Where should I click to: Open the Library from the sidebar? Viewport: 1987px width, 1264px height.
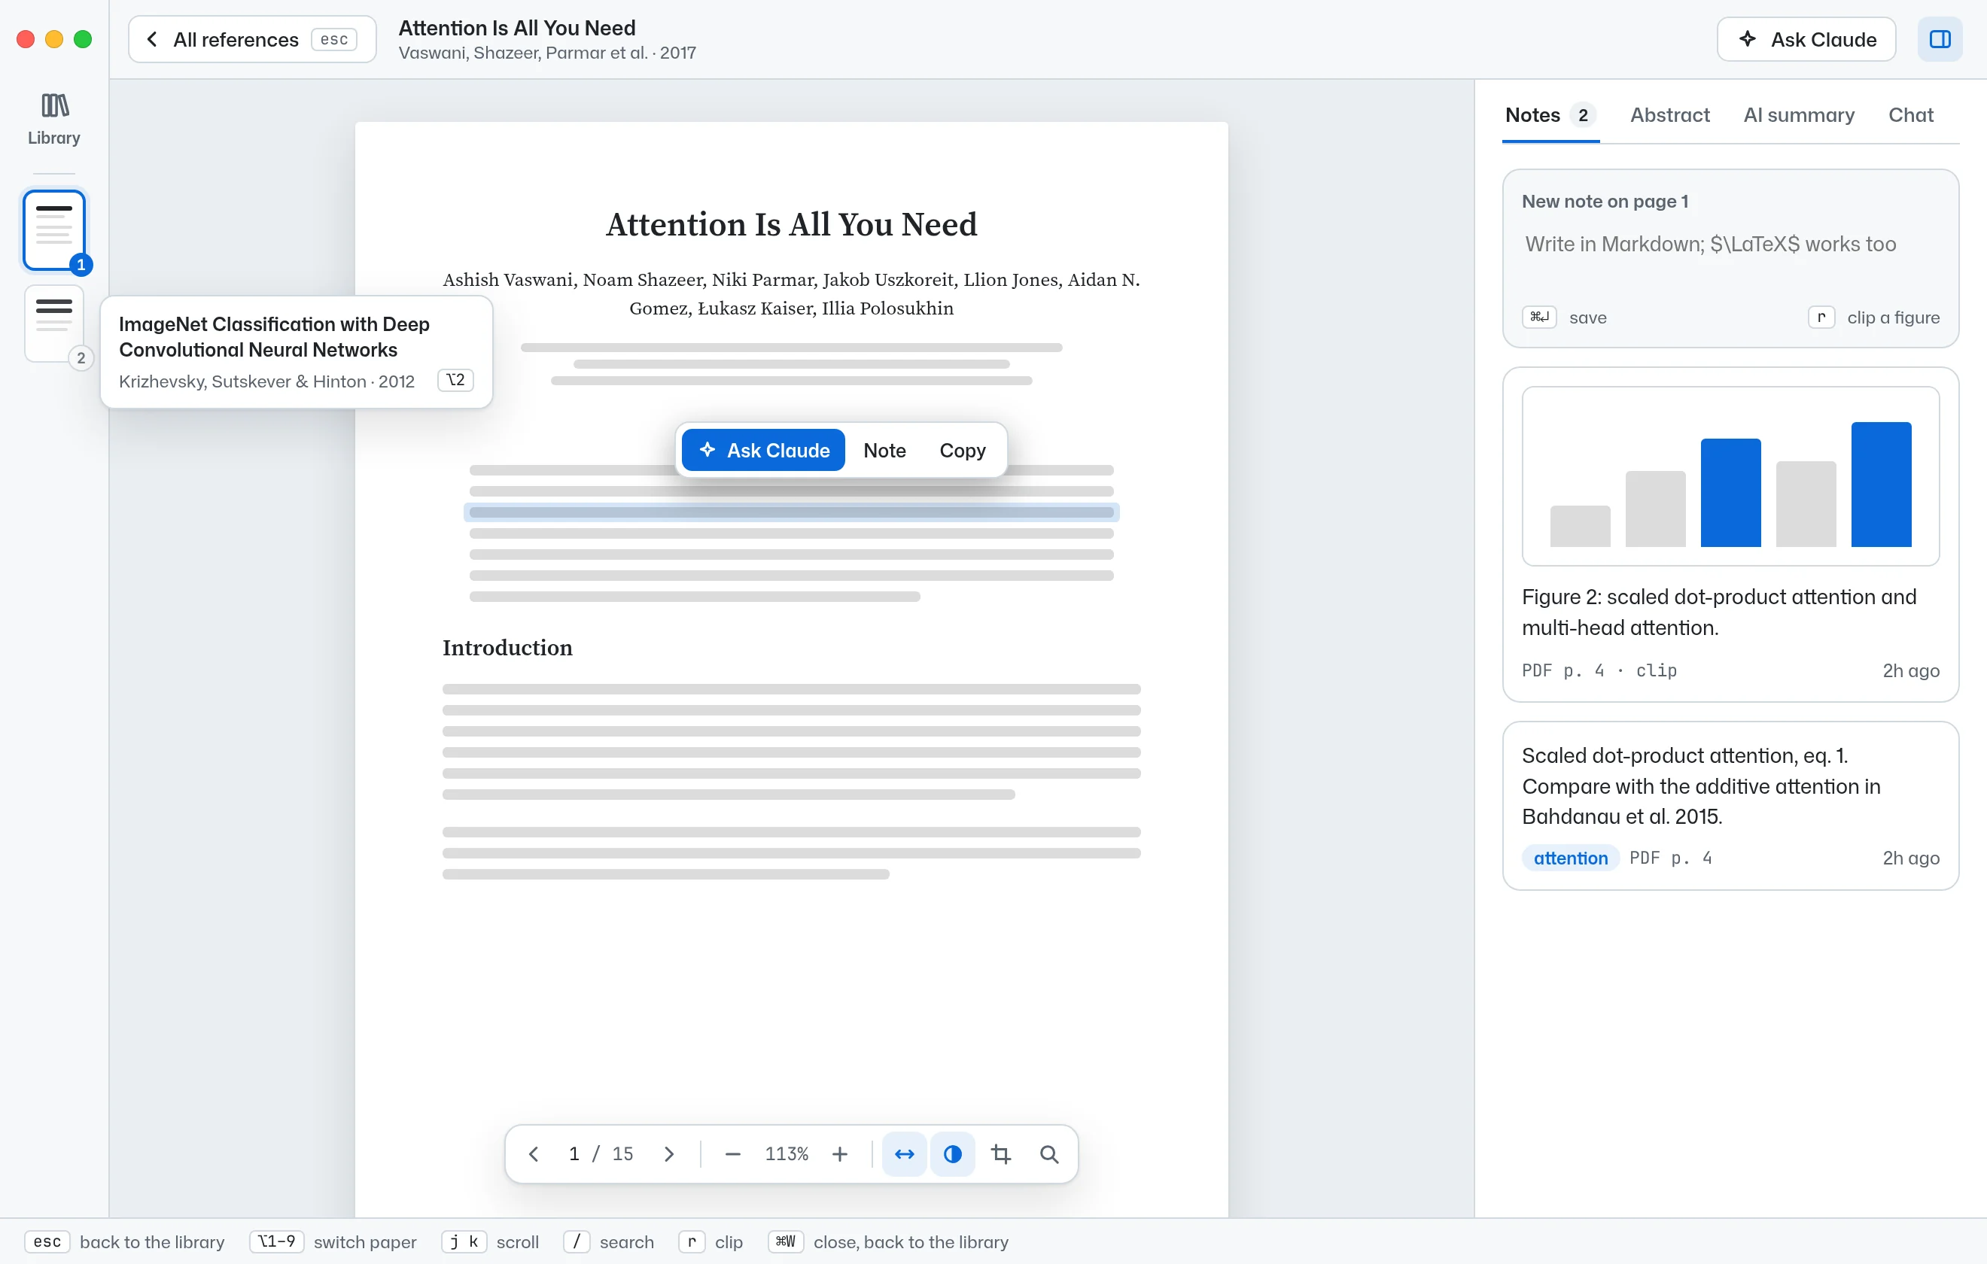point(53,120)
